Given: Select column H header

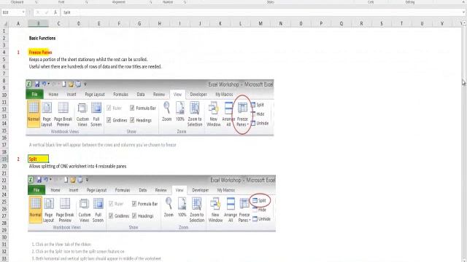Looking at the screenshot, I should pyautogui.click(x=160, y=23).
